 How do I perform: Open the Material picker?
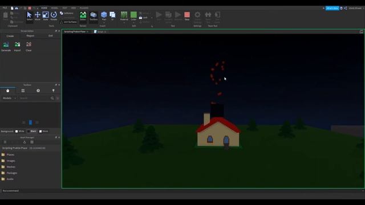click(x=124, y=15)
